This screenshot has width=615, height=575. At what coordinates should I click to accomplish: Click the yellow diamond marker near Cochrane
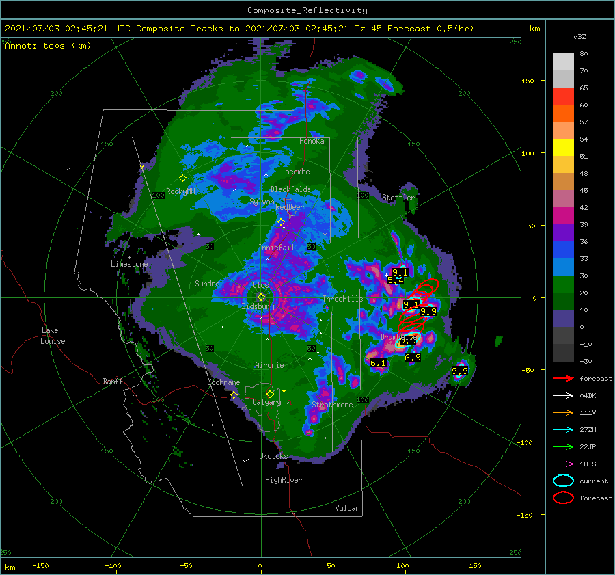click(234, 395)
